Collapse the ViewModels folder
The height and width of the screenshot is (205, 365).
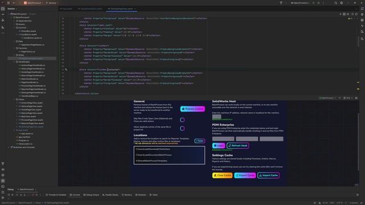point(14,62)
